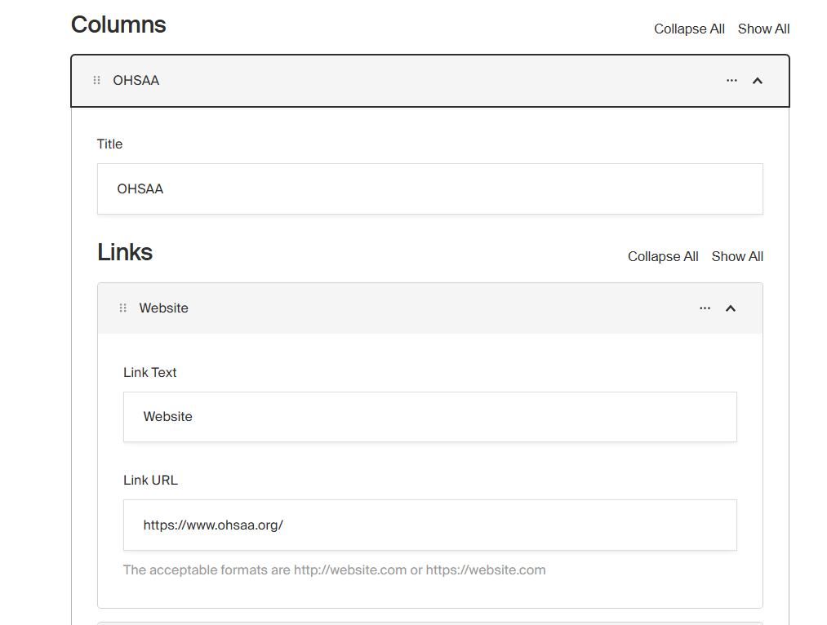Focus the Title field containing OHSAA

click(430, 188)
